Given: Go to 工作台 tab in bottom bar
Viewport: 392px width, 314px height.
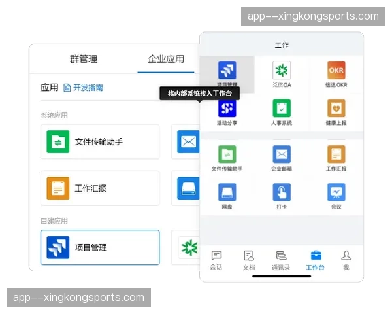Looking at the screenshot, I should (316, 260).
